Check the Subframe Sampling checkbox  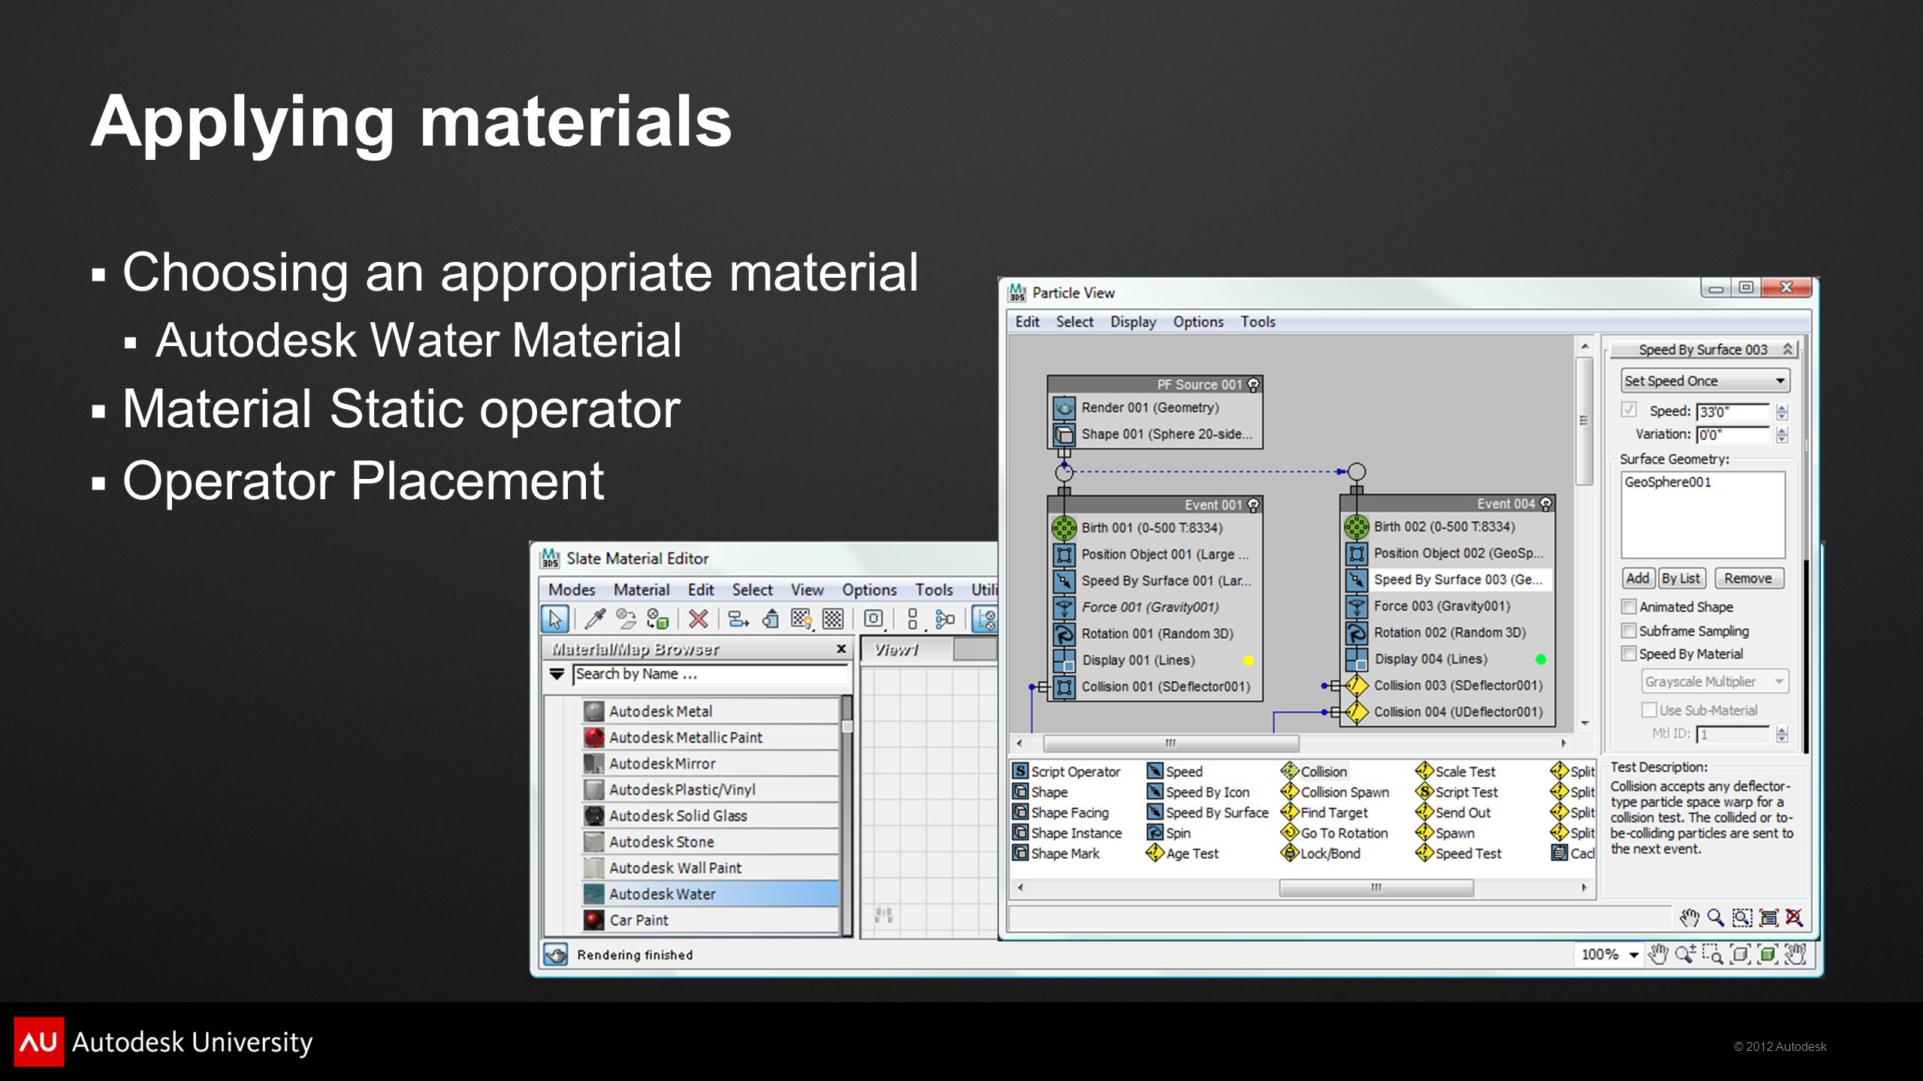(1629, 631)
